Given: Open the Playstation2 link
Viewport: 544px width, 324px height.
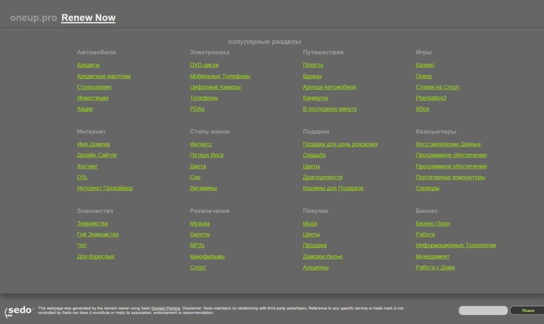Looking at the screenshot, I should (x=431, y=98).
